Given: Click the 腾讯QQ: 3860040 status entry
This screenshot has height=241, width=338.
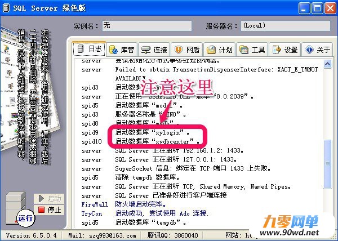Looking at the screenshot, I should [x=173, y=235].
